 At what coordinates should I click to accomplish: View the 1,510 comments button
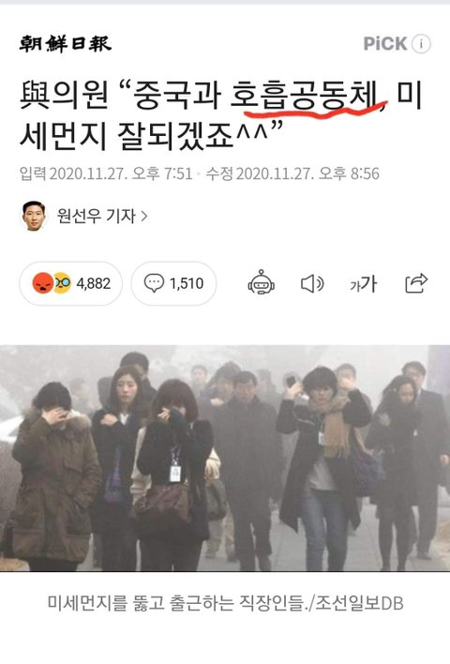173,283
